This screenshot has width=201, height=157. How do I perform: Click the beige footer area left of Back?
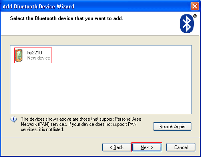51,147
